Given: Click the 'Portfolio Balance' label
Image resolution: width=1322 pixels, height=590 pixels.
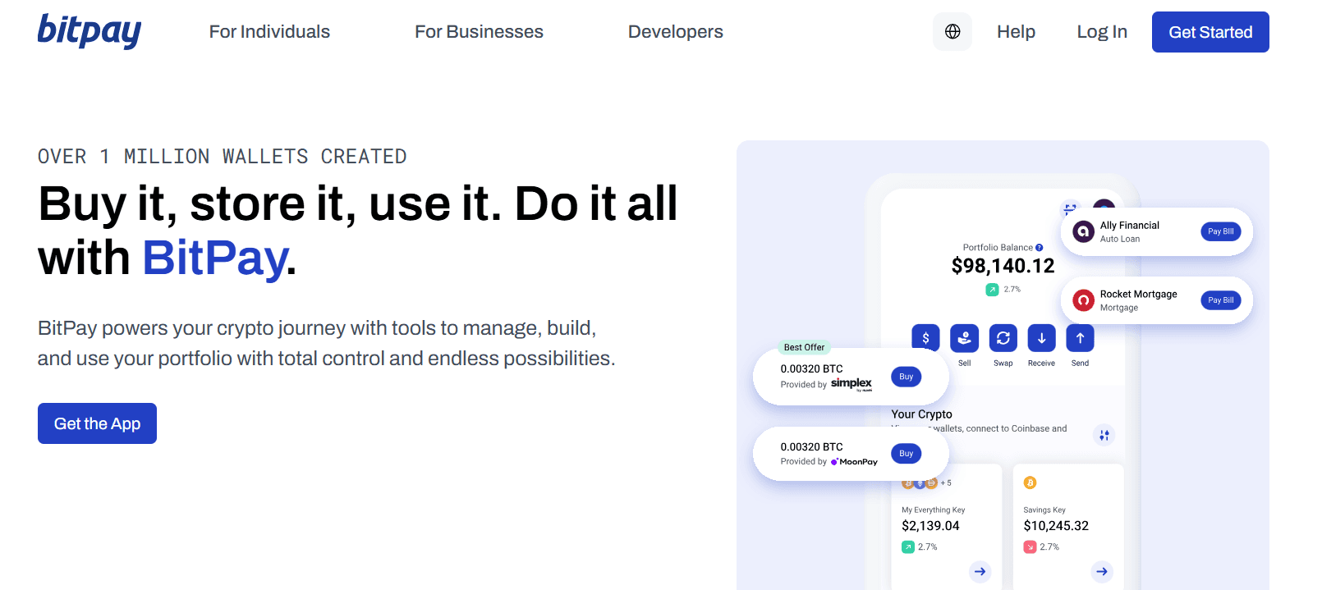Looking at the screenshot, I should (998, 247).
